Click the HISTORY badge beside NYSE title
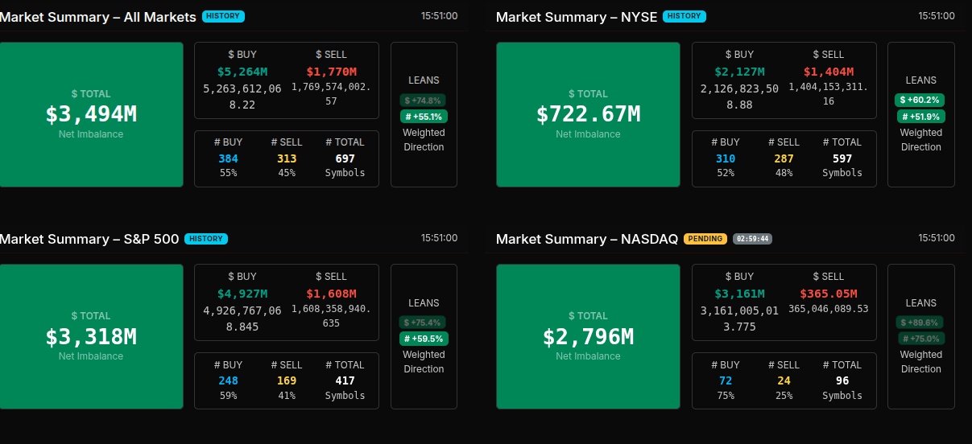Viewport: 972px width, 444px height. (685, 16)
